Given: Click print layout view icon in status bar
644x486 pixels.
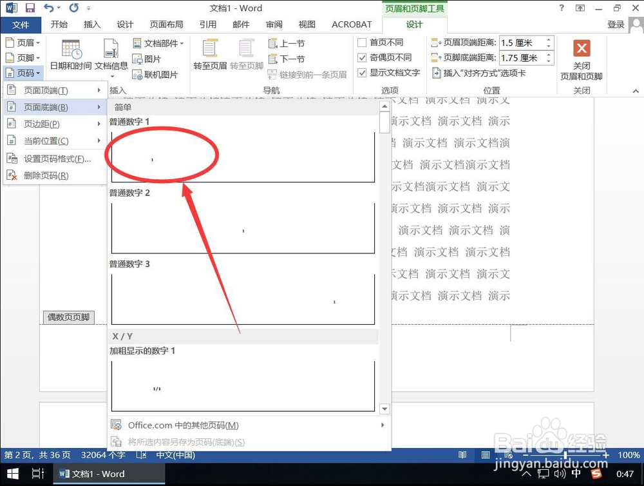Looking at the screenshot, I should [x=486, y=455].
